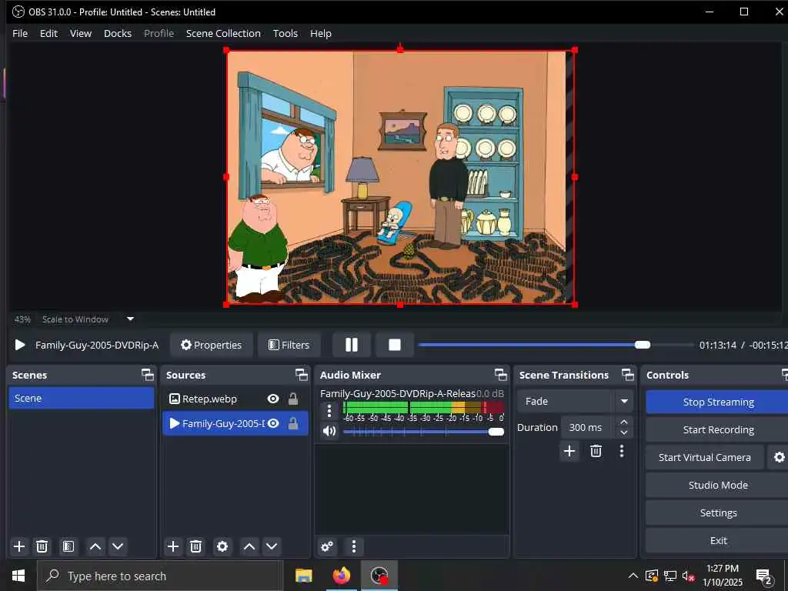
Task: Remove selected source with trash icon
Action: [x=196, y=546]
